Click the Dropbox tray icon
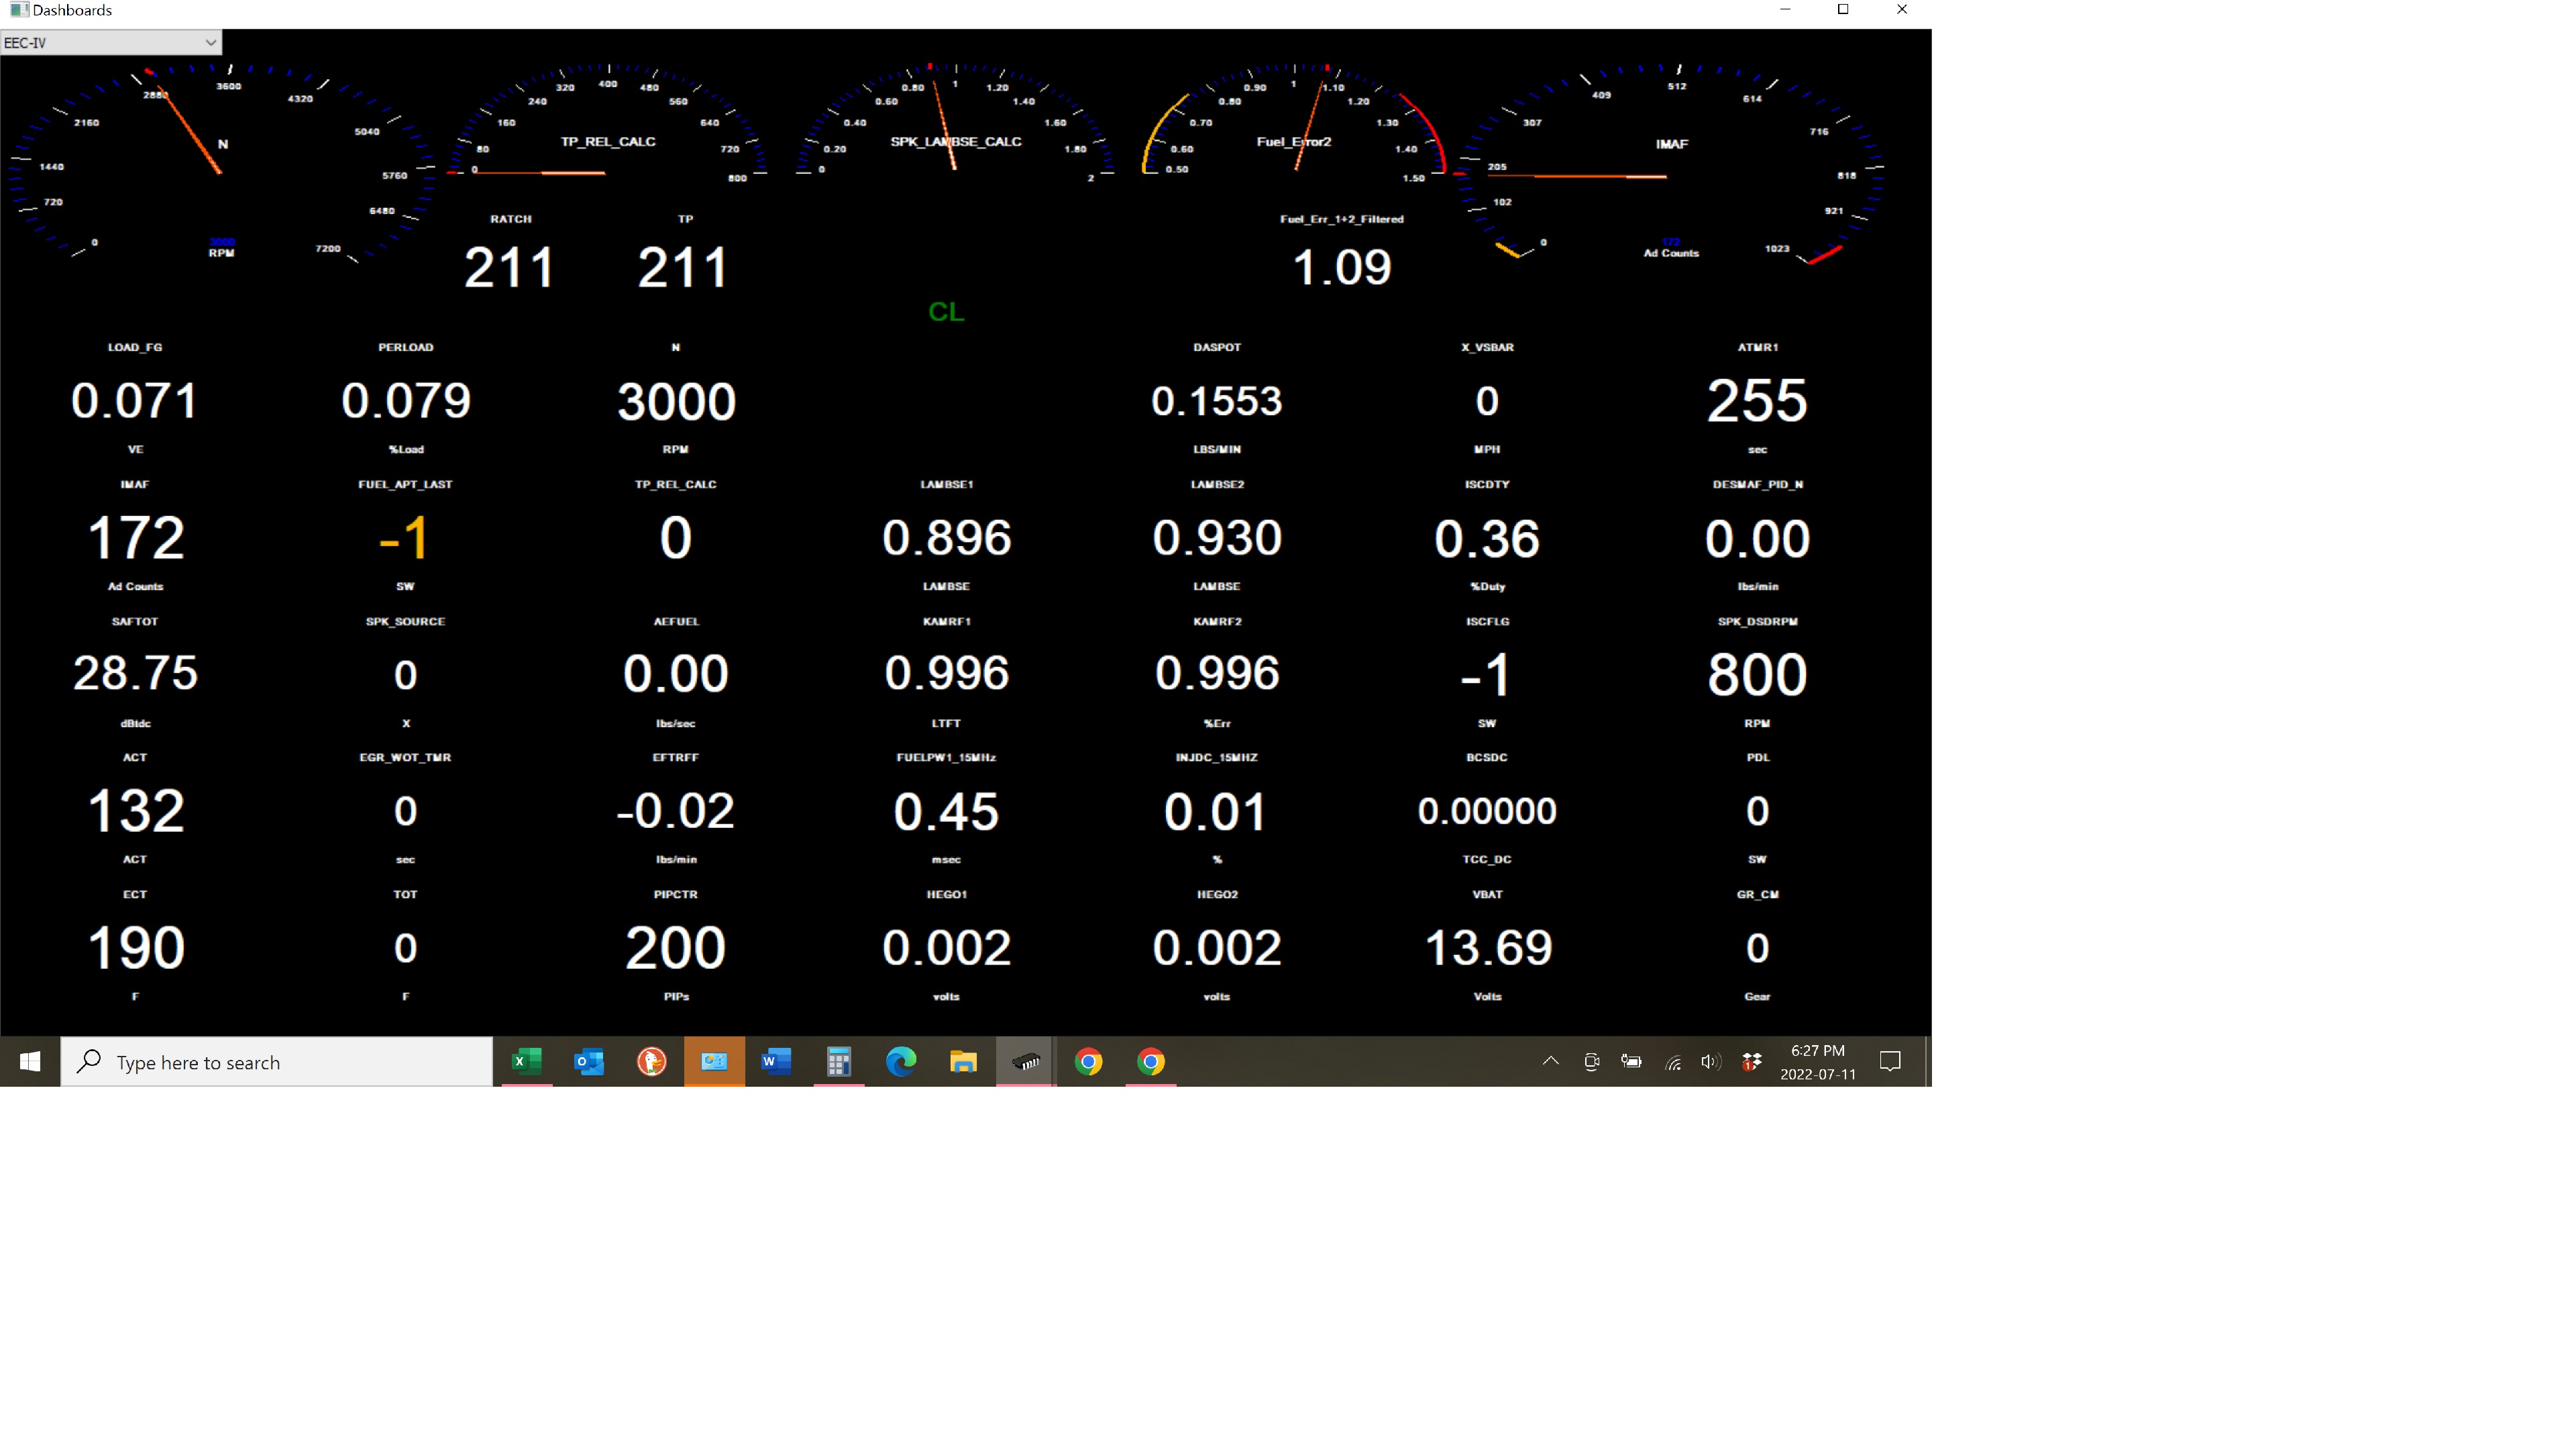This screenshot has height=1449, width=2576. (x=1751, y=1061)
